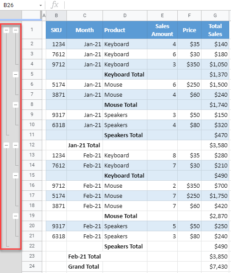Select Mouse product cell in row 16
The width and height of the screenshot is (231, 273).
(x=125, y=186)
